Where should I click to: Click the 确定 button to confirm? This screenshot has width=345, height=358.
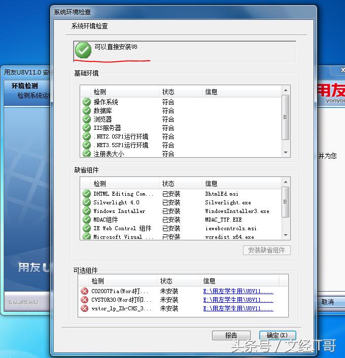tap(278, 335)
